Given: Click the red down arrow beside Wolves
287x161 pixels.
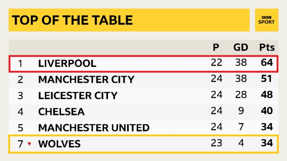Looking at the screenshot, I should (29, 144).
